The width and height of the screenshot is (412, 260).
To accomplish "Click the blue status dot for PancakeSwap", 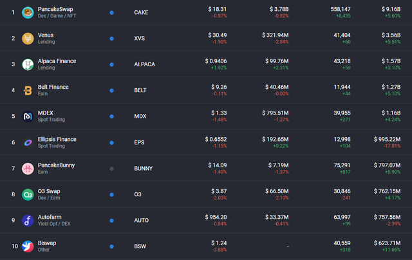I will point(111,13).
